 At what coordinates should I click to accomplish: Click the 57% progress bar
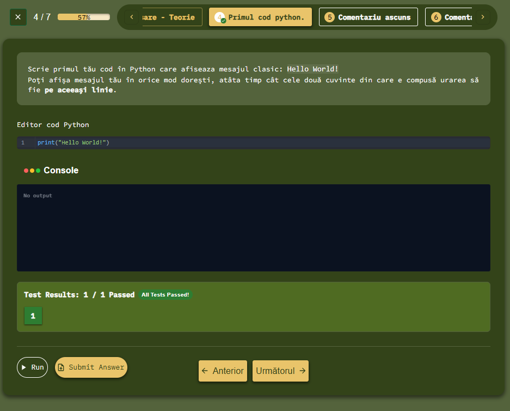click(x=84, y=17)
